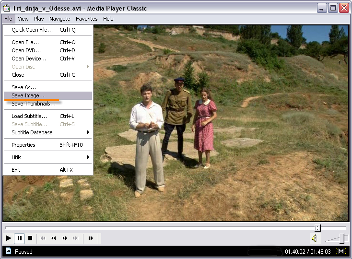Image resolution: width=352 pixels, height=259 pixels.
Task: Click the Media Player Classic title bar icon
Action: point(7,8)
